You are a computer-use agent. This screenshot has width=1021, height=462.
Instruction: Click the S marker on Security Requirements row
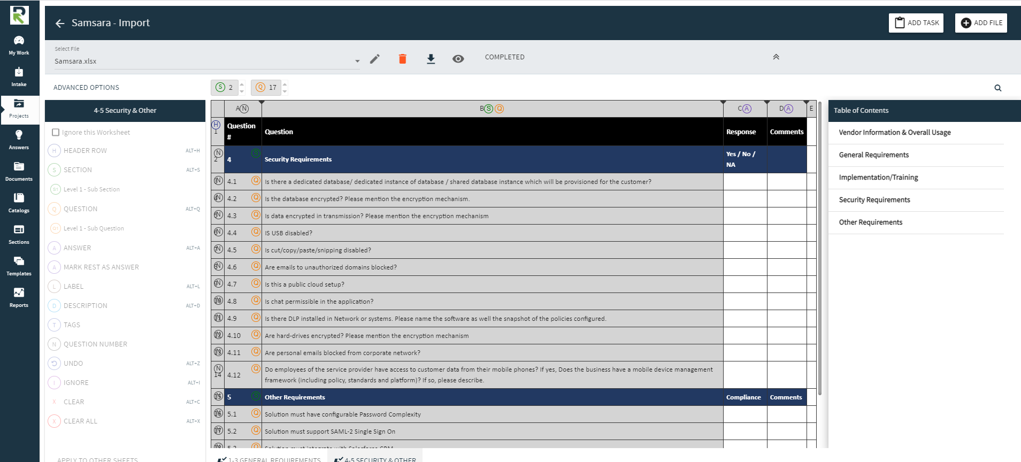click(x=256, y=153)
